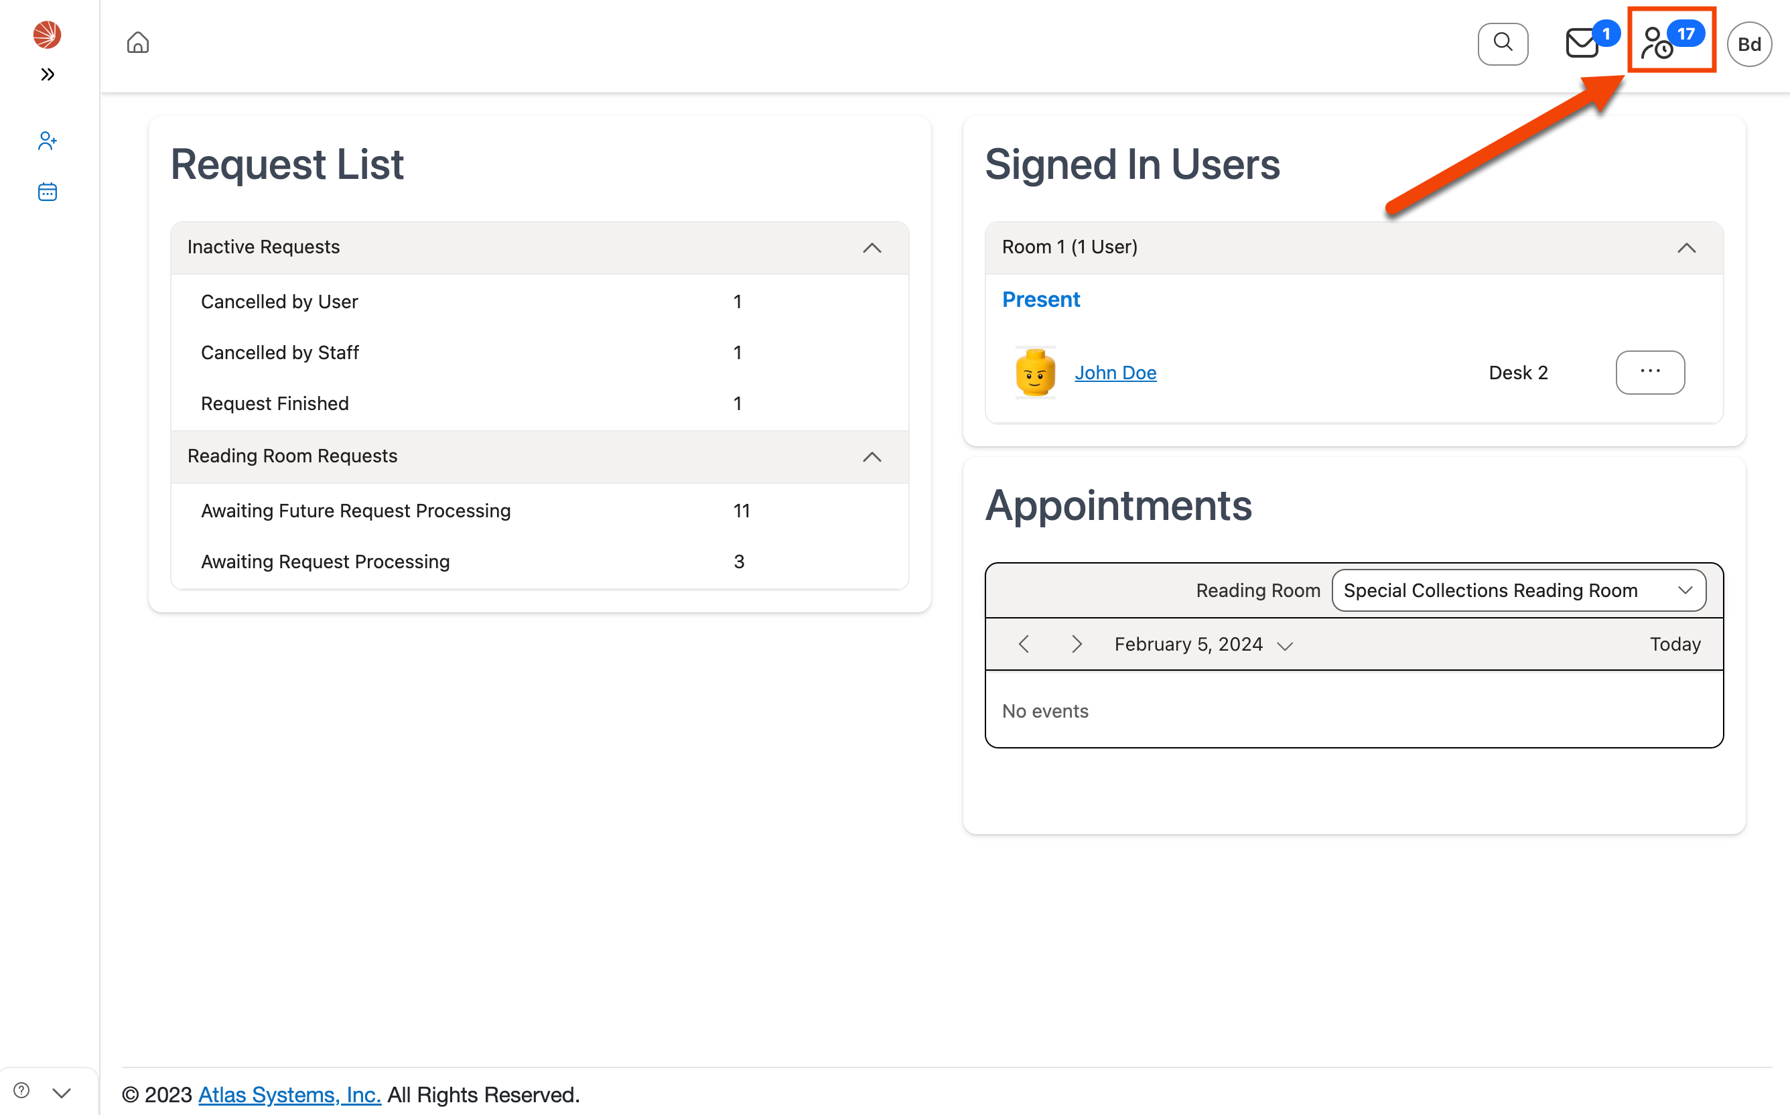Collapse the Room 1 user list
Viewport: 1790px width, 1115px height.
coord(1687,248)
